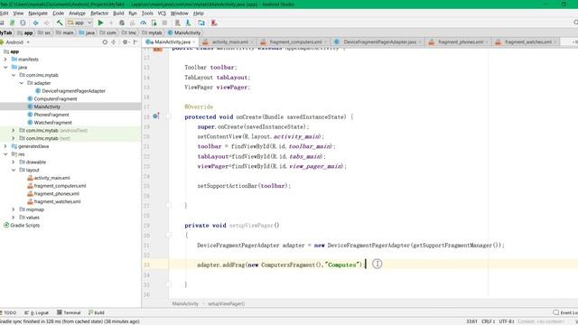Click the Sync Project with Gradle icon
Viewport: 578px width, 325px height.
click(x=12, y=23)
